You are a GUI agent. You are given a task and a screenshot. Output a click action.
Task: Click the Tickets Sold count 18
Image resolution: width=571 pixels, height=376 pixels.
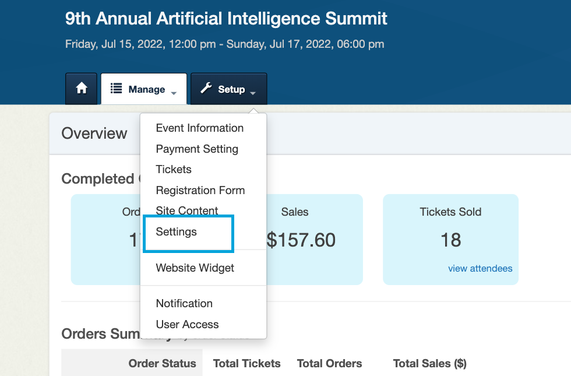451,240
